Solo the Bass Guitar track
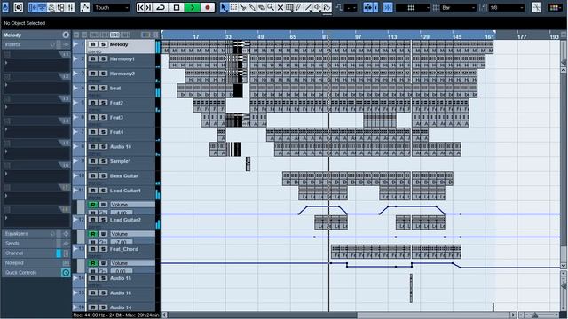The image size is (568, 319). (x=103, y=175)
